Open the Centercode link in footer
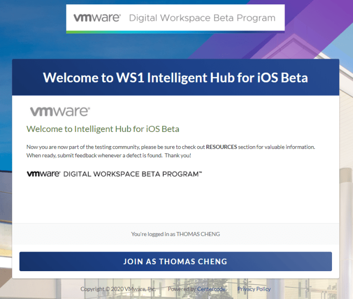Viewport: 353px width, 299px height. pyautogui.click(x=211, y=289)
